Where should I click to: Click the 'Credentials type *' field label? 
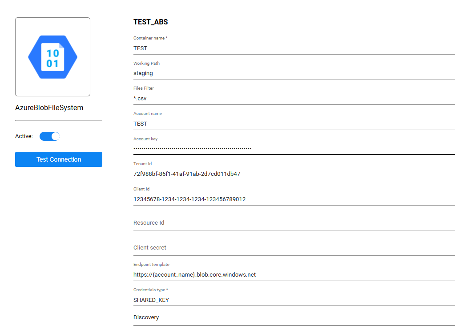pos(152,289)
